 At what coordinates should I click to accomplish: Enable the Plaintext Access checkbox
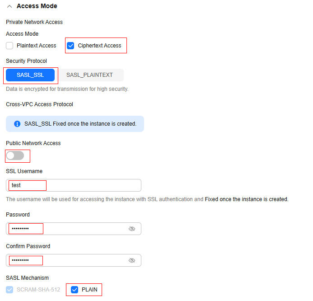(9, 46)
